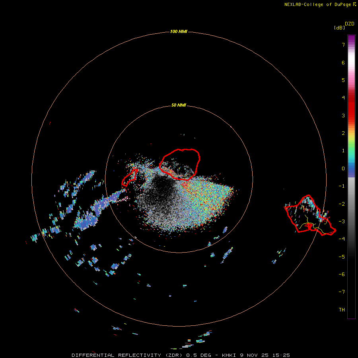Click the purple top segment of the color bar
This screenshot has width=358, height=358.
[x=351, y=39]
